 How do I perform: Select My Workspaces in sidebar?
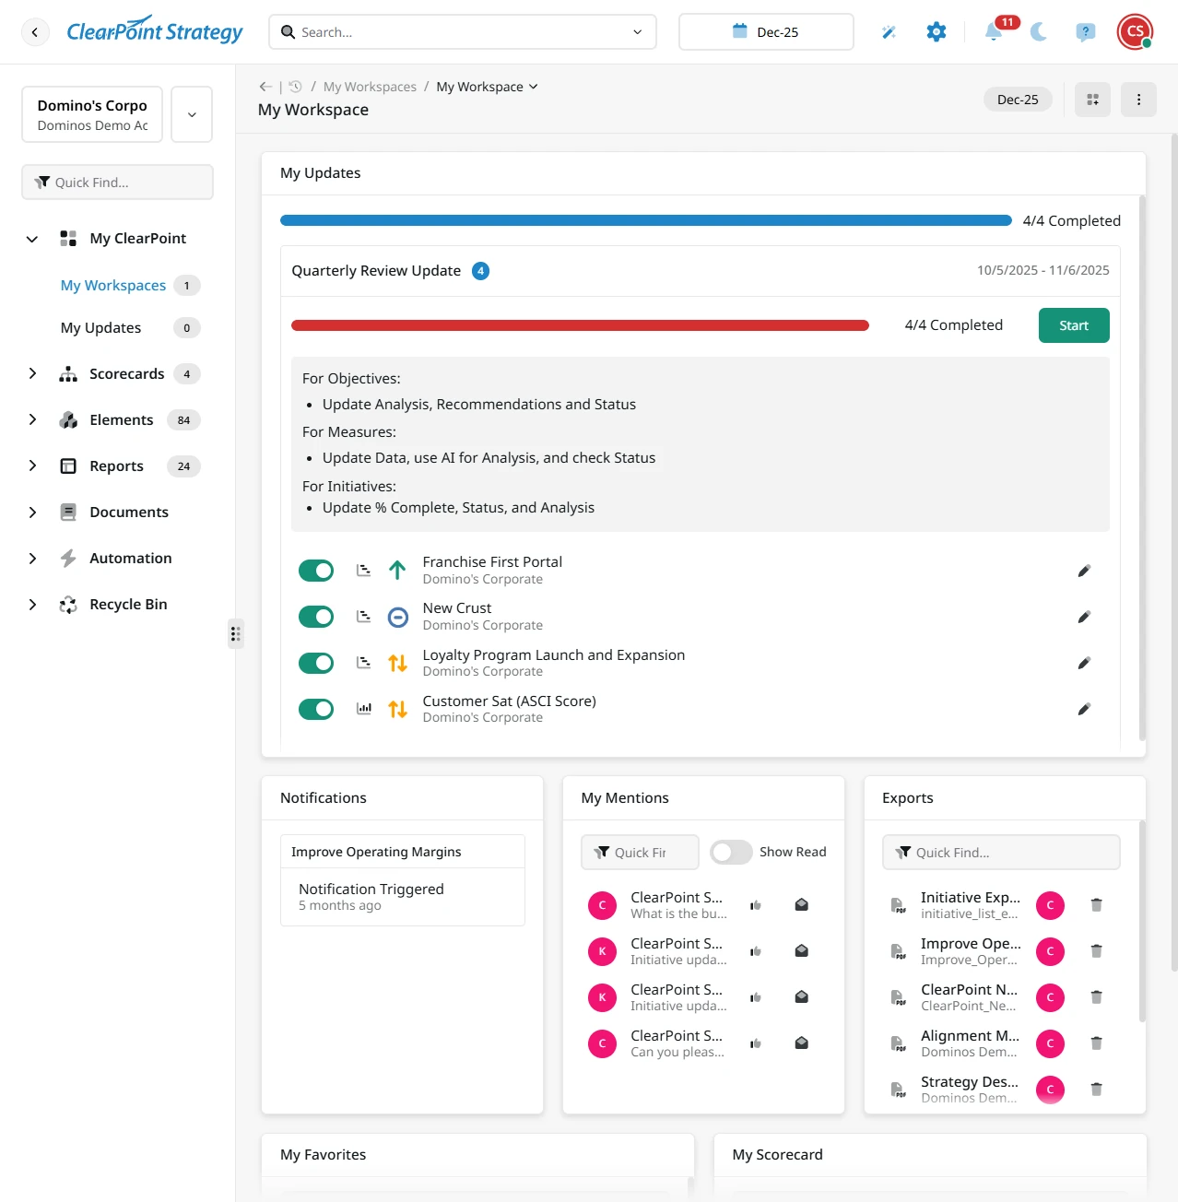point(113,286)
